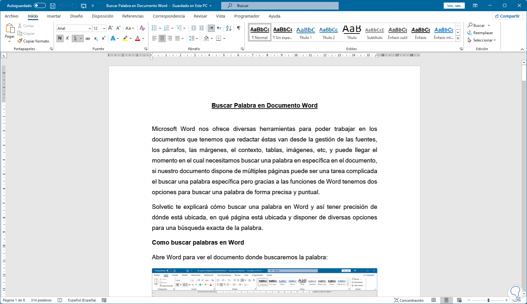Click the Inic. ses. sign-in button
This screenshot has height=304, width=527.
[x=454, y=6]
